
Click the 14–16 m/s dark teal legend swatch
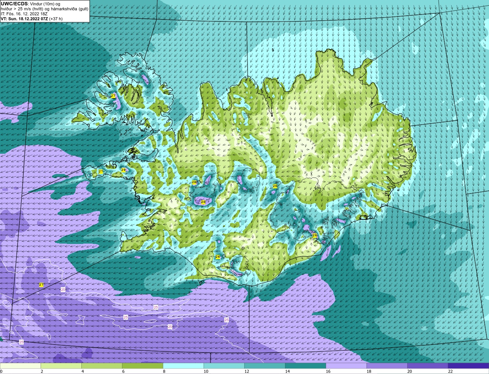coord(306,366)
